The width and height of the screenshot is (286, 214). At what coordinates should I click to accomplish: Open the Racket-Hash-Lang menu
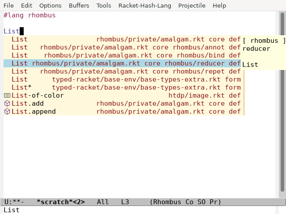click(145, 5)
